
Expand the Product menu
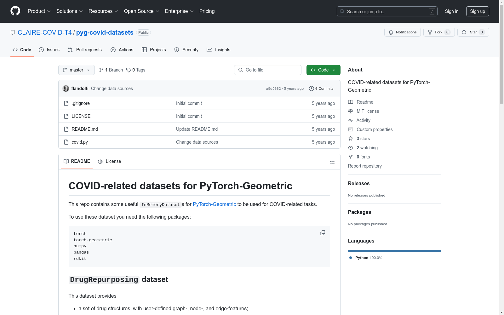(39, 11)
